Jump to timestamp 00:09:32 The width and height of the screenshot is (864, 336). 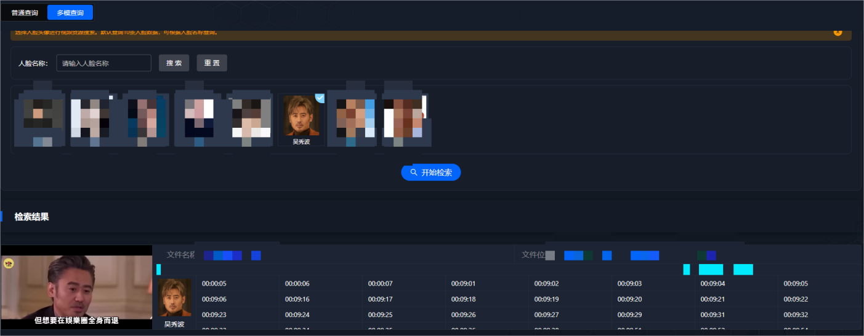796,315
